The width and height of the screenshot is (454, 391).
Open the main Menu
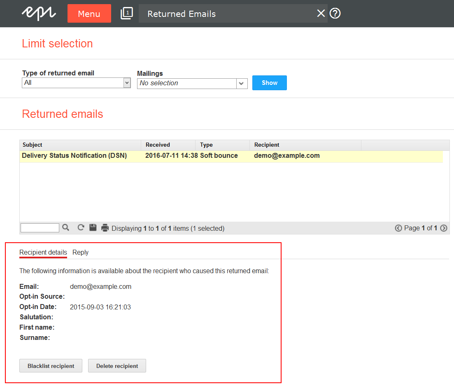click(89, 14)
